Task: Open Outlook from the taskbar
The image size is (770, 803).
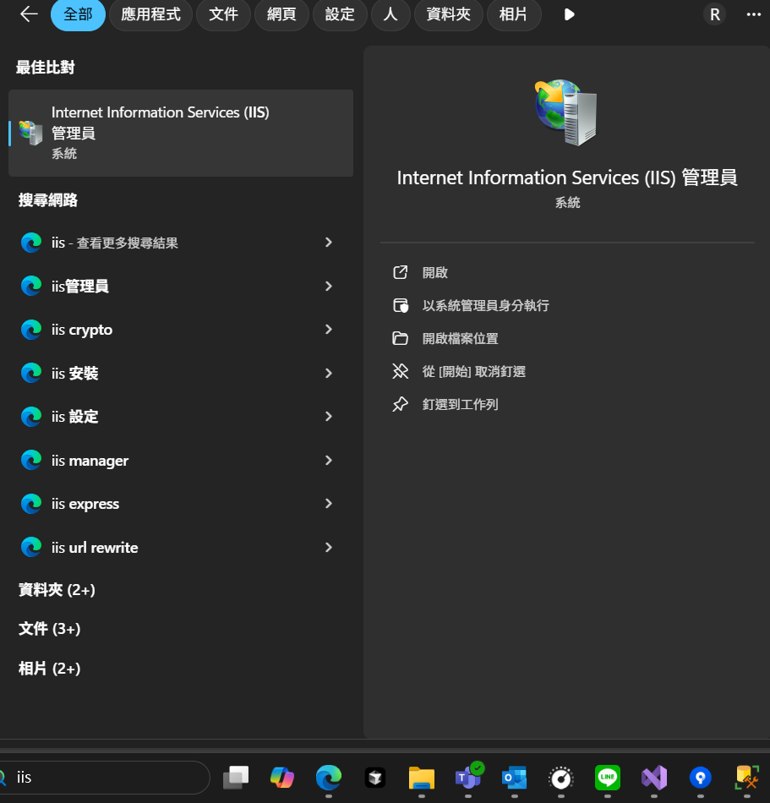Action: pyautogui.click(x=515, y=778)
